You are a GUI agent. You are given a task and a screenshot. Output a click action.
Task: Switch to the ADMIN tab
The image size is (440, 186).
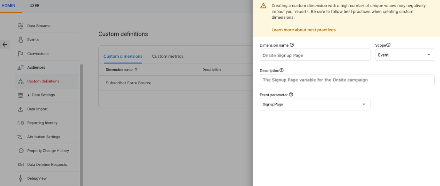click(8, 6)
